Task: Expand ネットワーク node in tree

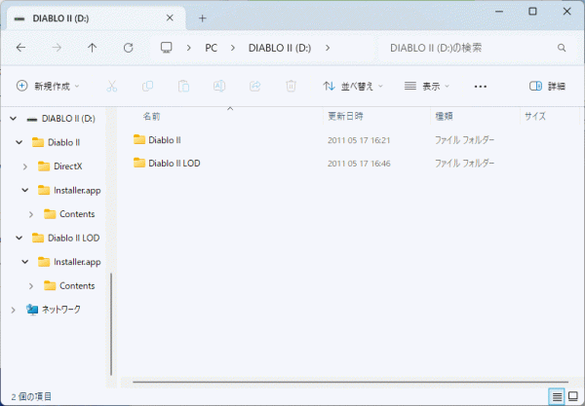Action: pyautogui.click(x=14, y=310)
